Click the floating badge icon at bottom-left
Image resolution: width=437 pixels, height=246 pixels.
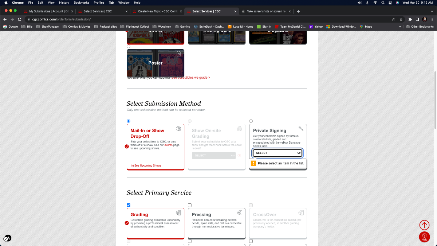pos(7,238)
